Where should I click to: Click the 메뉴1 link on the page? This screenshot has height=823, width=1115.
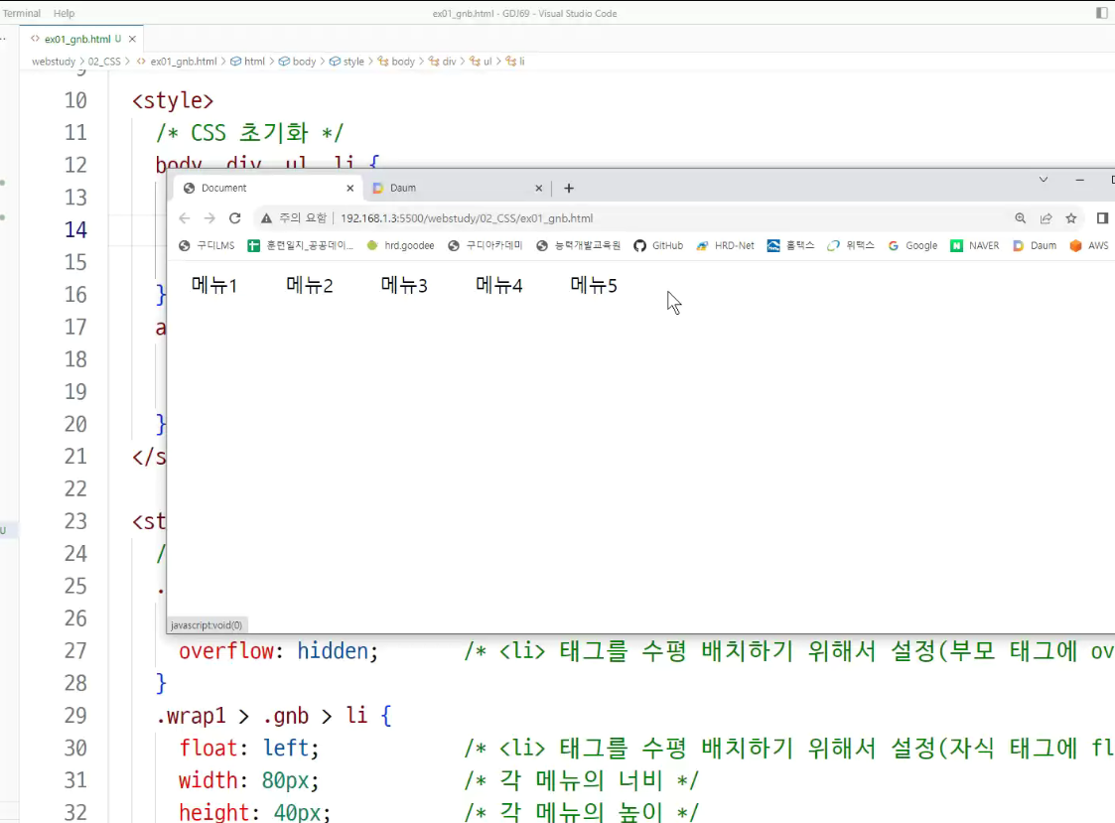(214, 286)
